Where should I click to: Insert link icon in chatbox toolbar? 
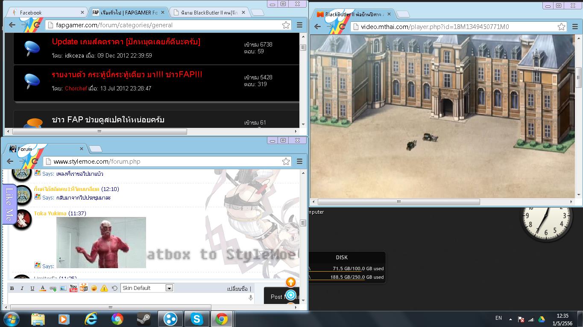point(53,288)
